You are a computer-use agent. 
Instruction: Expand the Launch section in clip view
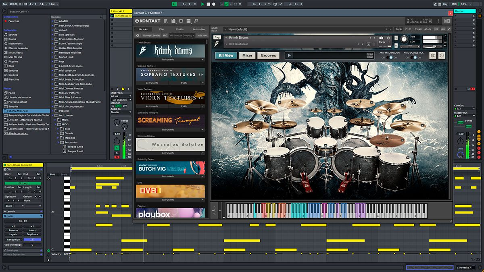tap(5, 212)
